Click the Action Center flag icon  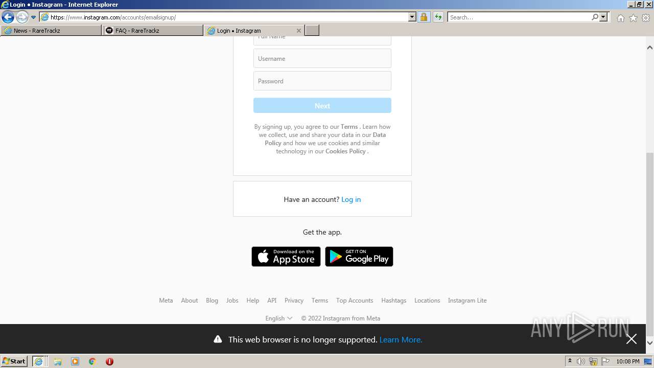[x=605, y=361]
